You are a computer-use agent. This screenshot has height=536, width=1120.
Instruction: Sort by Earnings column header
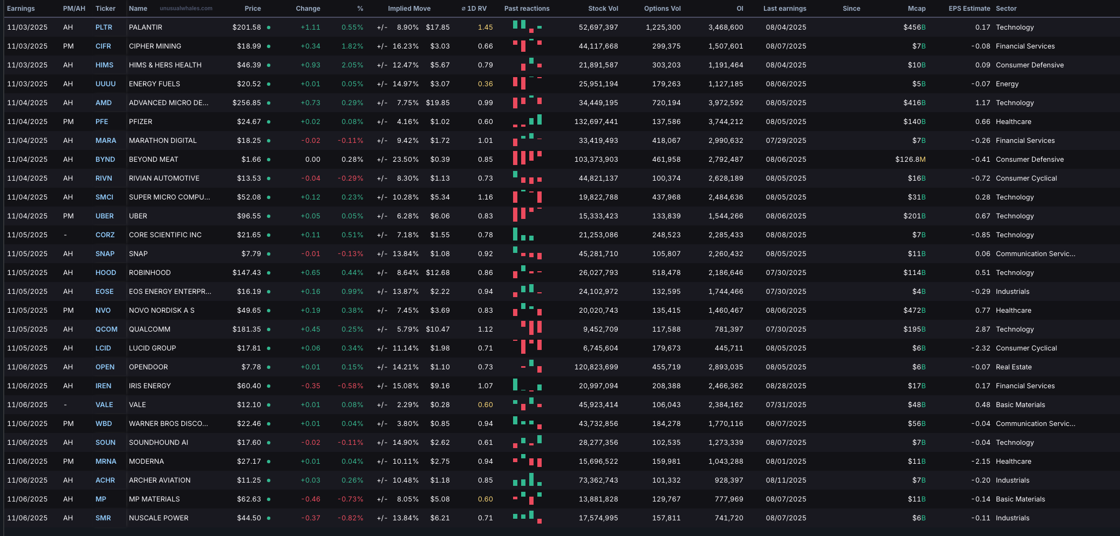click(x=21, y=9)
